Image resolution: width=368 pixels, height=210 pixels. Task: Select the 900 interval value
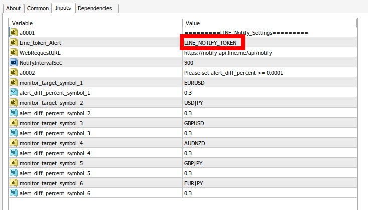point(189,63)
